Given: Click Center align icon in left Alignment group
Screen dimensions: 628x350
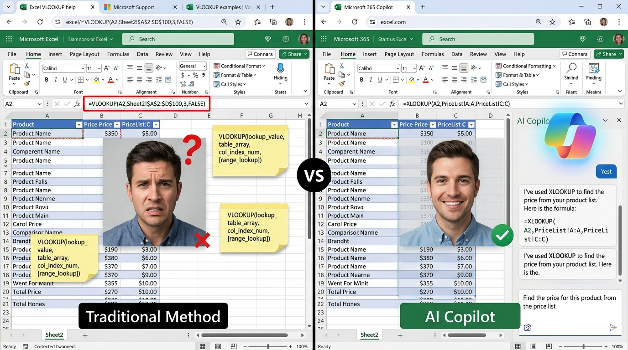Looking at the screenshot, I should 140,80.
